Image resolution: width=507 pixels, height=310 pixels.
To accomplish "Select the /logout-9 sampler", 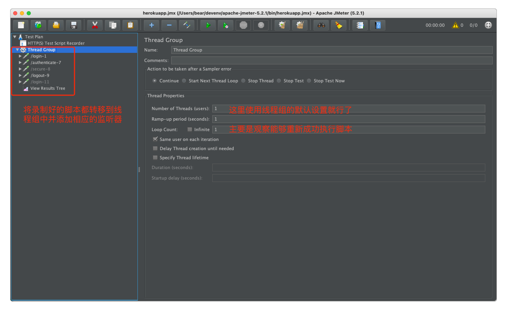I will click(40, 76).
